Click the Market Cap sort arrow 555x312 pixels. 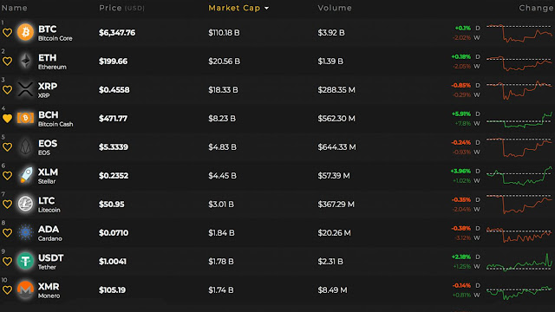coord(266,8)
